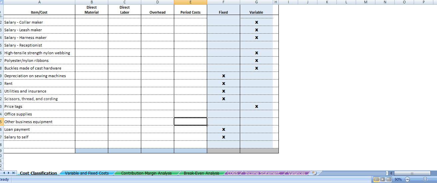Click Period Costs cell for Office supplies
The width and height of the screenshot is (437, 183).
[x=191, y=114]
